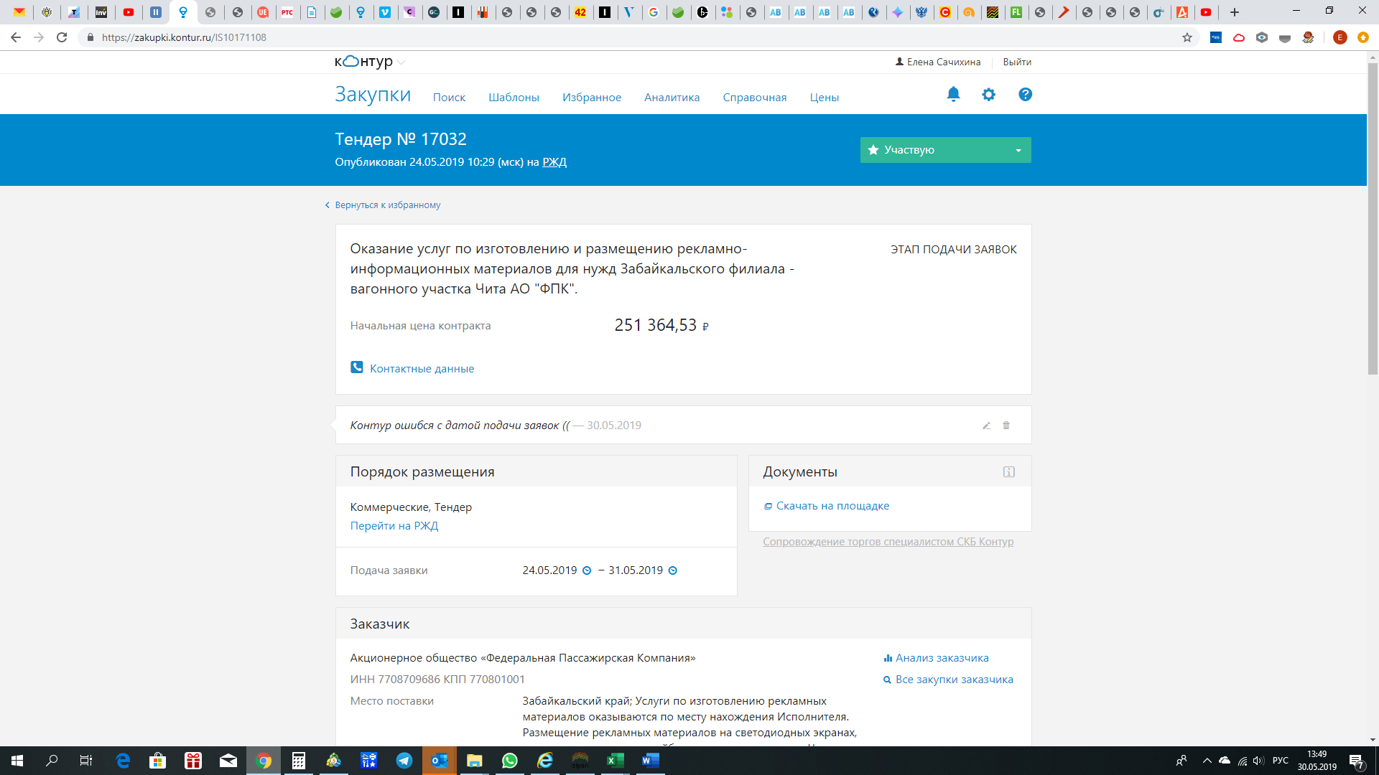The width and height of the screenshot is (1379, 775).
Task: Open the Шаблоны menu item
Action: [x=514, y=98]
